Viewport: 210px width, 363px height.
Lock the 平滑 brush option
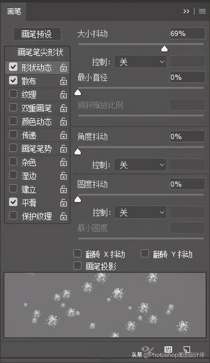click(64, 202)
